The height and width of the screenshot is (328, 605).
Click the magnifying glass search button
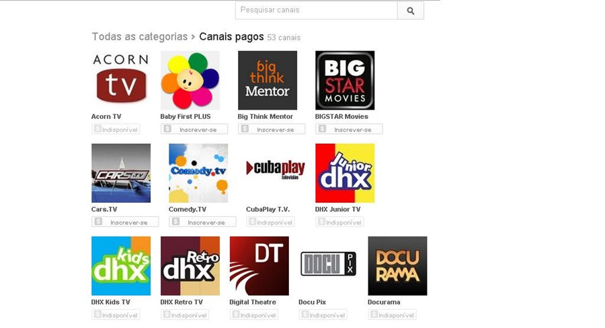coord(410,11)
